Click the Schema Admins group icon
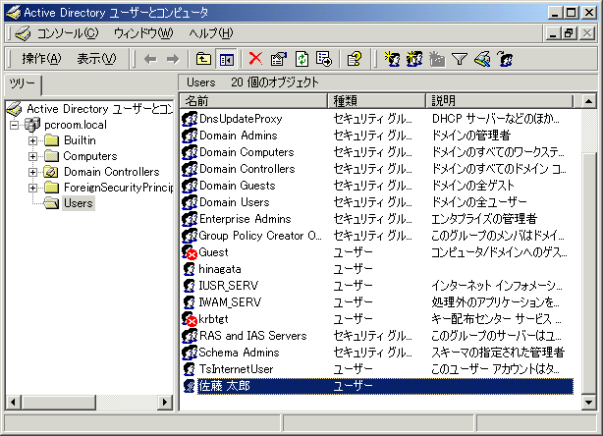 click(190, 353)
